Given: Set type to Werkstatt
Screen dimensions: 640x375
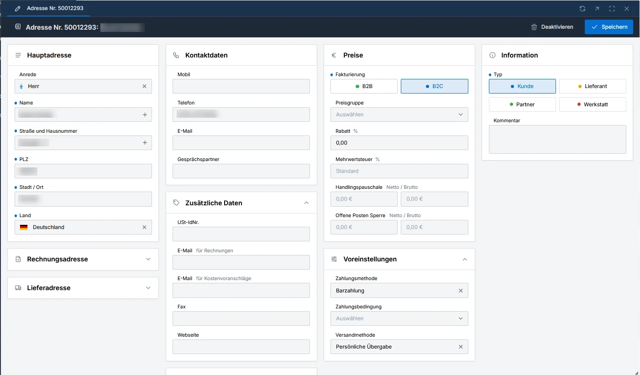Looking at the screenshot, I should tap(593, 104).
